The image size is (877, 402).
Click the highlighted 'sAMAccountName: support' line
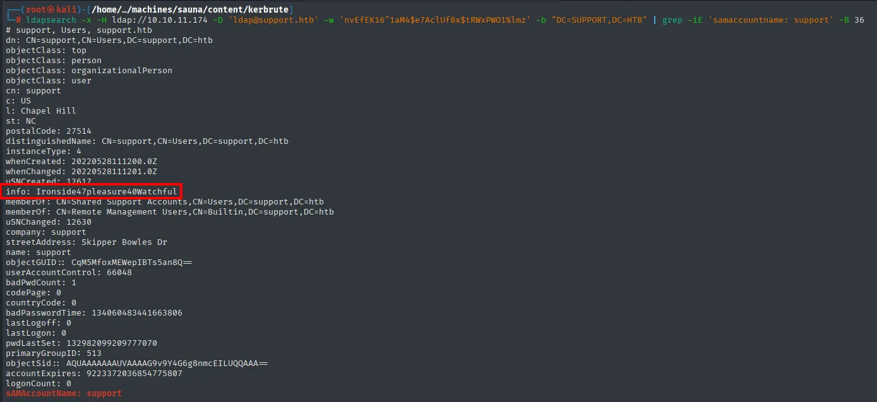(64, 393)
